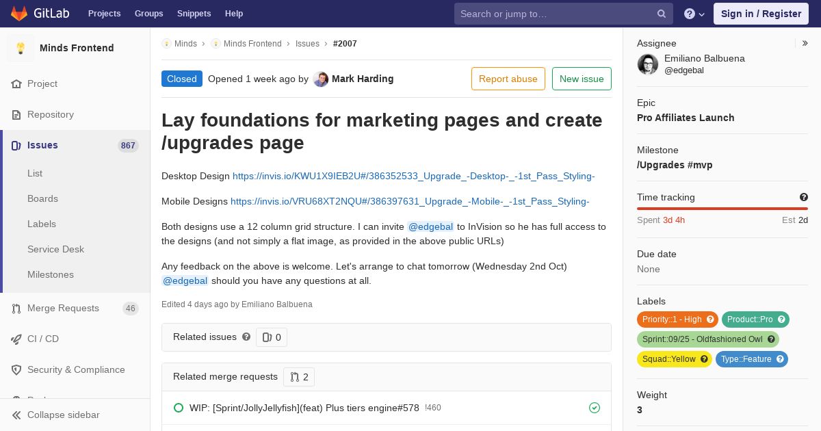Click the Sprint::09/25 label help icon
Image resolution: width=821 pixels, height=431 pixels.
[x=771, y=339]
